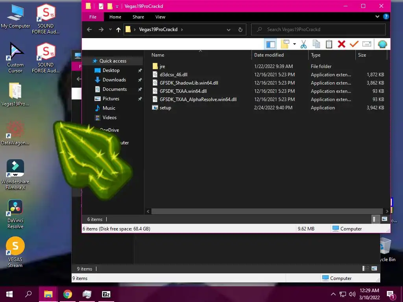
Task: Switch to the View ribbon tab
Action: (161, 17)
